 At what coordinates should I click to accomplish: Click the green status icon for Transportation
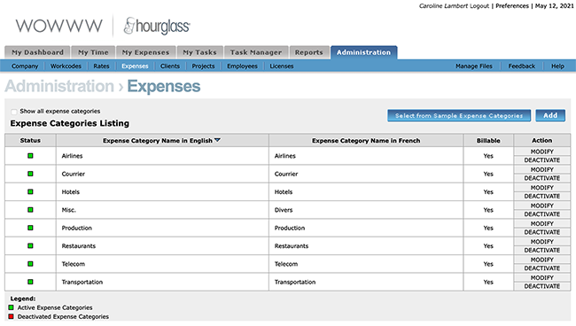pyautogui.click(x=30, y=282)
